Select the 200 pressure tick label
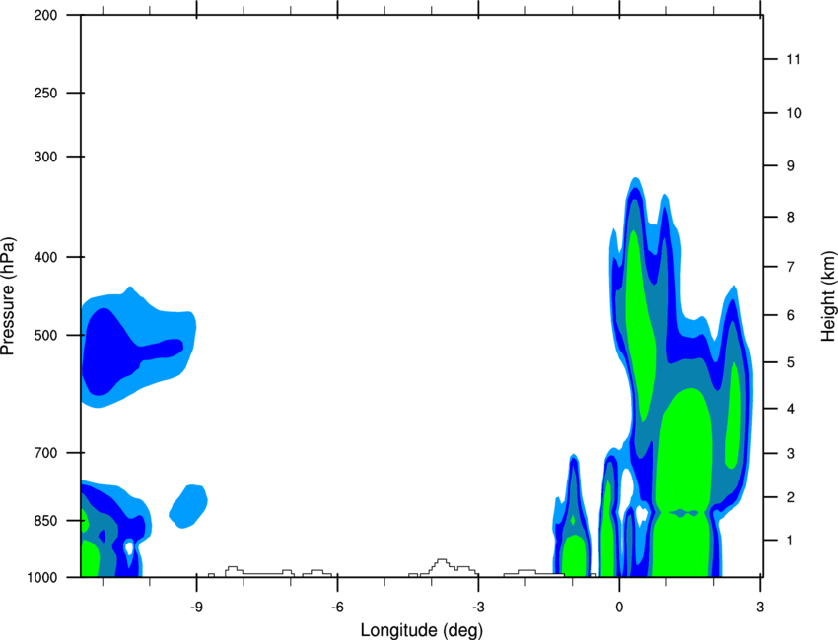Image resolution: width=838 pixels, height=640 pixels. (46, 15)
